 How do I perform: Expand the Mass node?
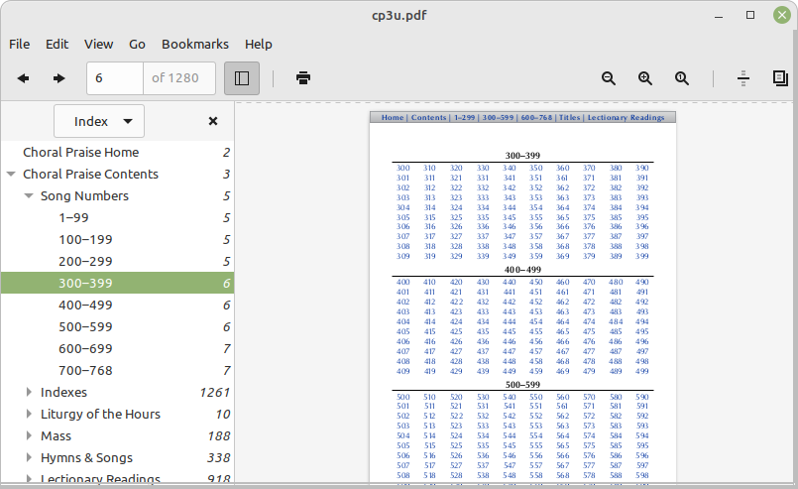coord(29,436)
